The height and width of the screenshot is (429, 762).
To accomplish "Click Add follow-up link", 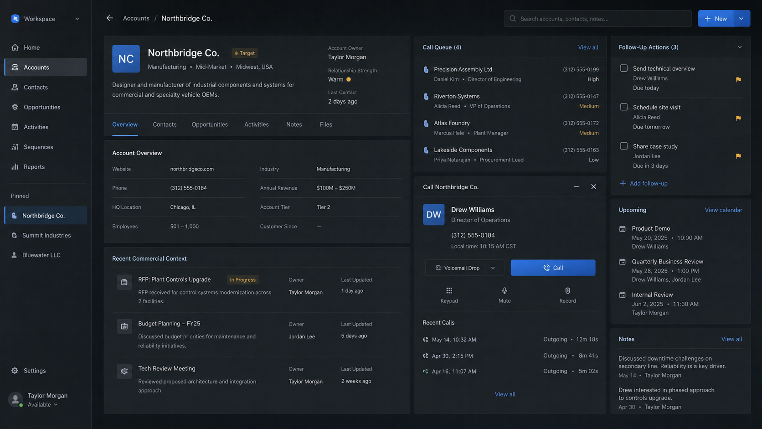I will (644, 183).
